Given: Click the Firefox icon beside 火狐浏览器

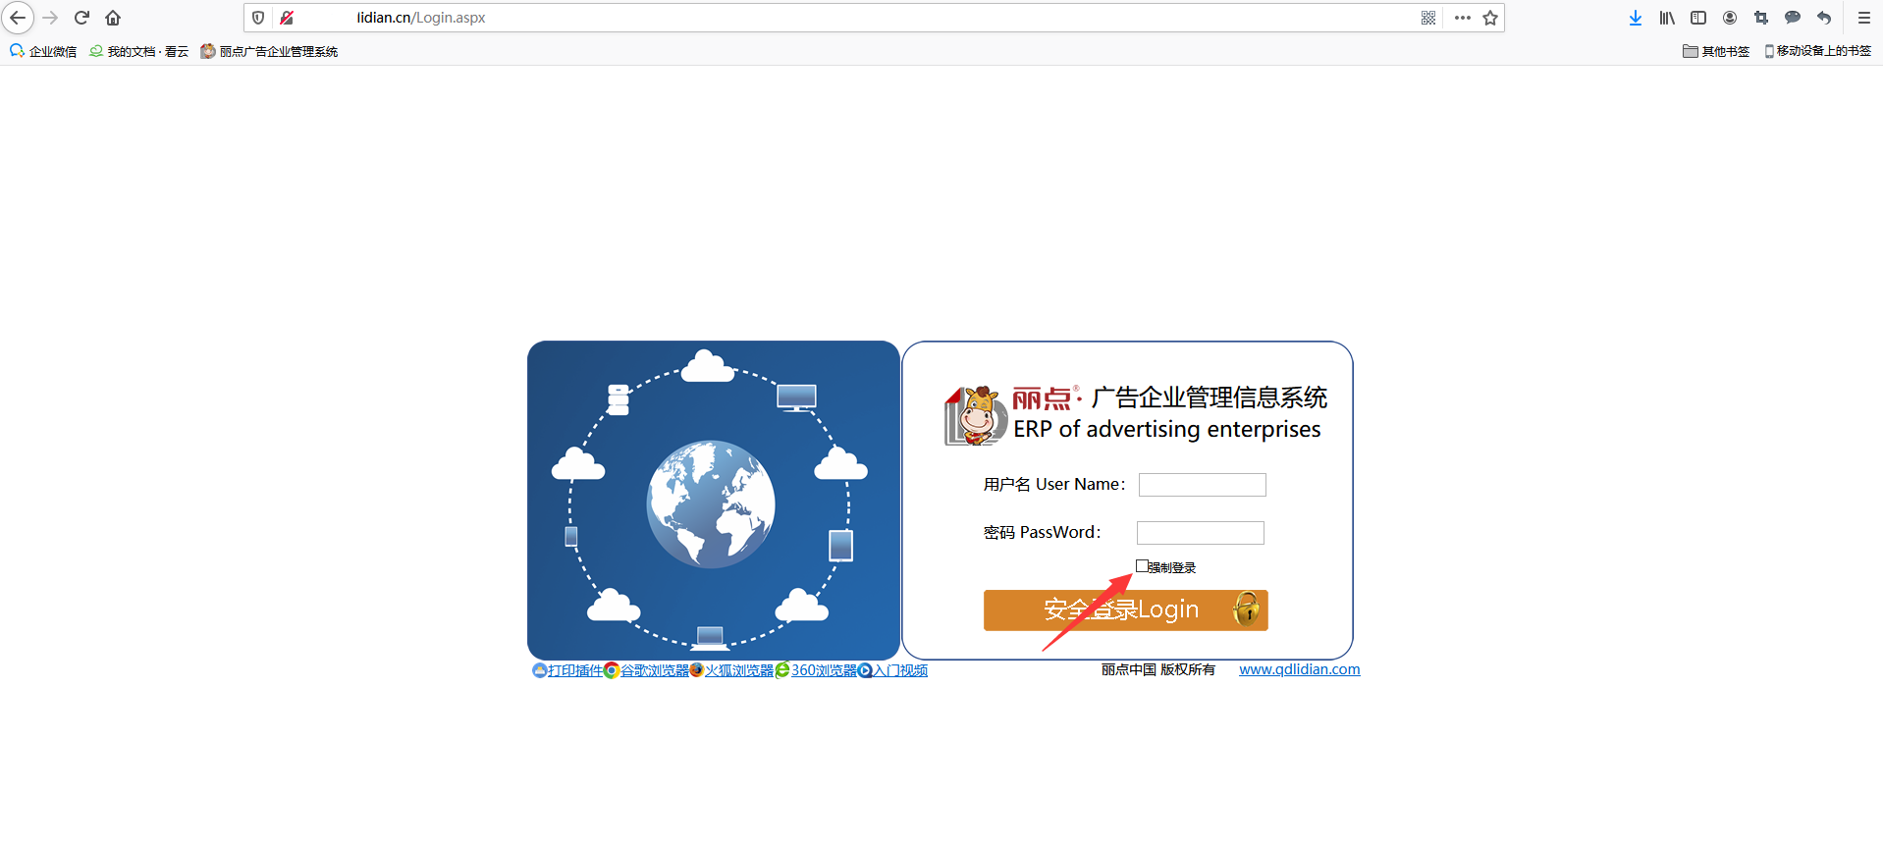Looking at the screenshot, I should [697, 670].
